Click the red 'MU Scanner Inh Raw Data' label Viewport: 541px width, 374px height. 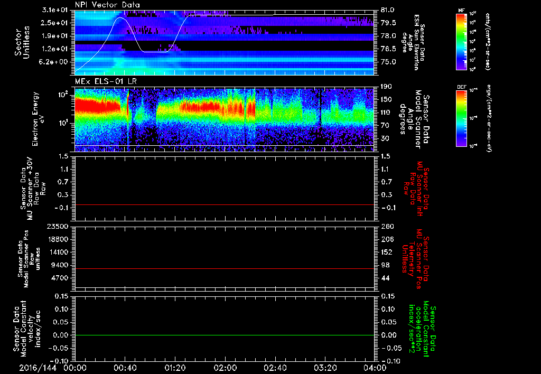point(416,189)
